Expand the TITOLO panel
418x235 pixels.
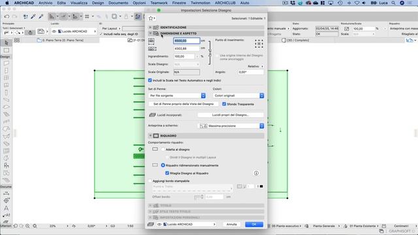pyautogui.click(x=150, y=206)
